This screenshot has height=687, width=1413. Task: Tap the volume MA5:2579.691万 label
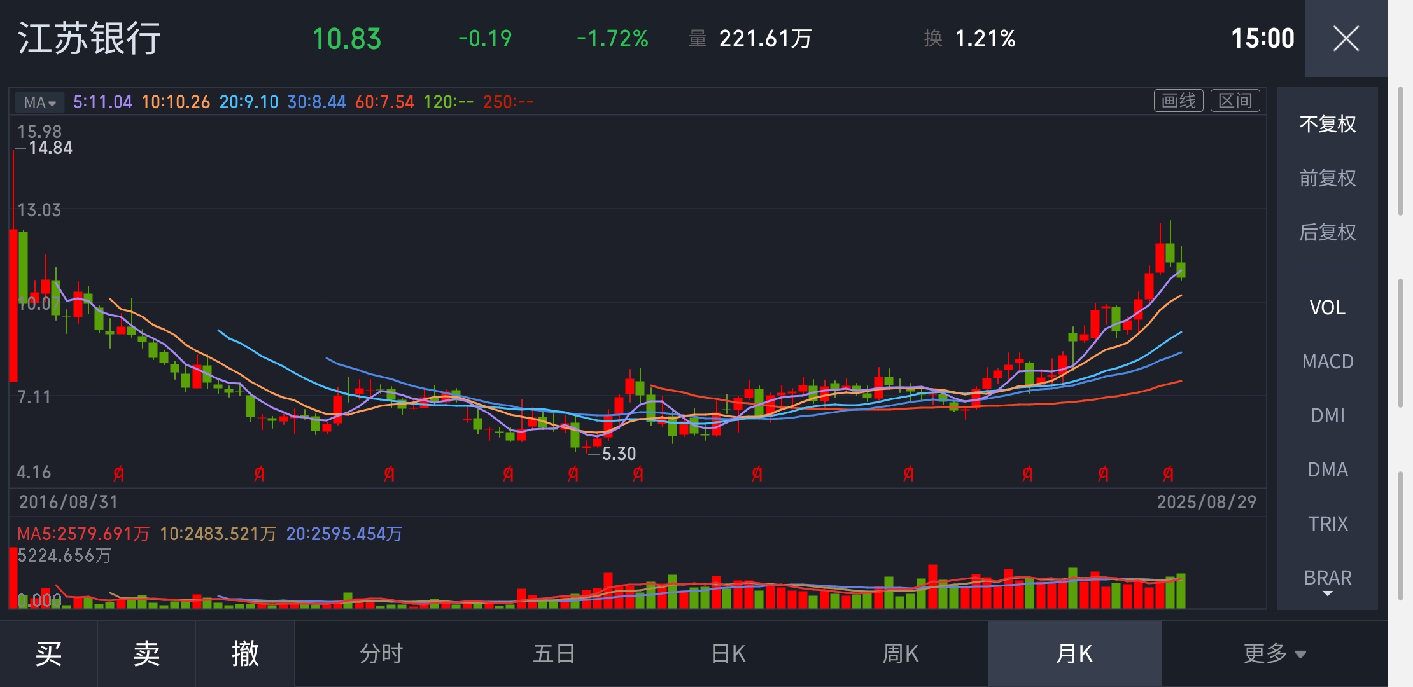(x=83, y=534)
